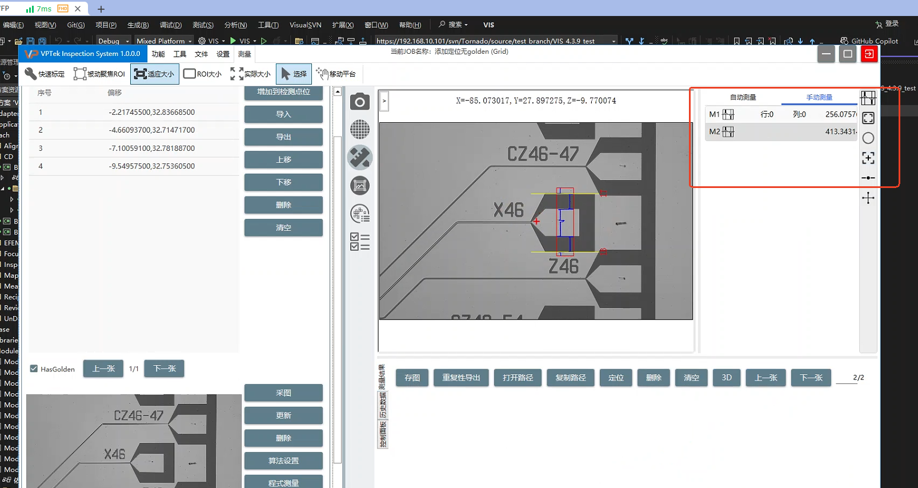Select the line-with-midpoint measurement tool
Screen dimensions: 918x488
coord(868,178)
